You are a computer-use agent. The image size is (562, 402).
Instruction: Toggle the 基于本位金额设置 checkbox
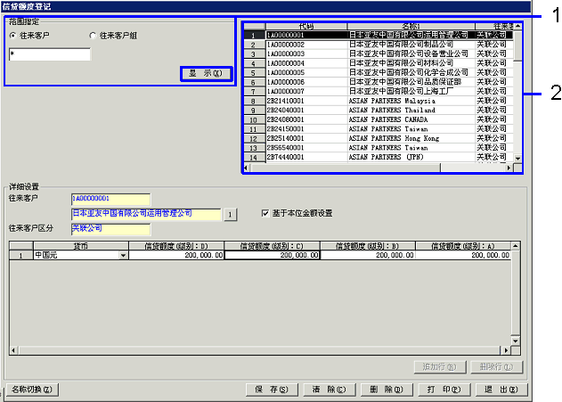[265, 214]
